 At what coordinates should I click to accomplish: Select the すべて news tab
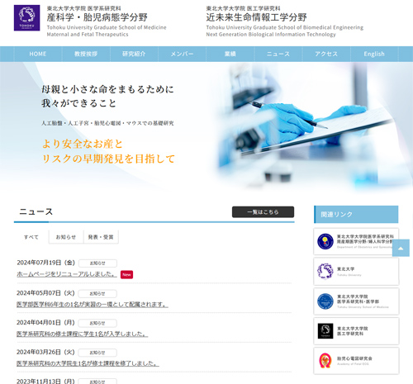31,237
